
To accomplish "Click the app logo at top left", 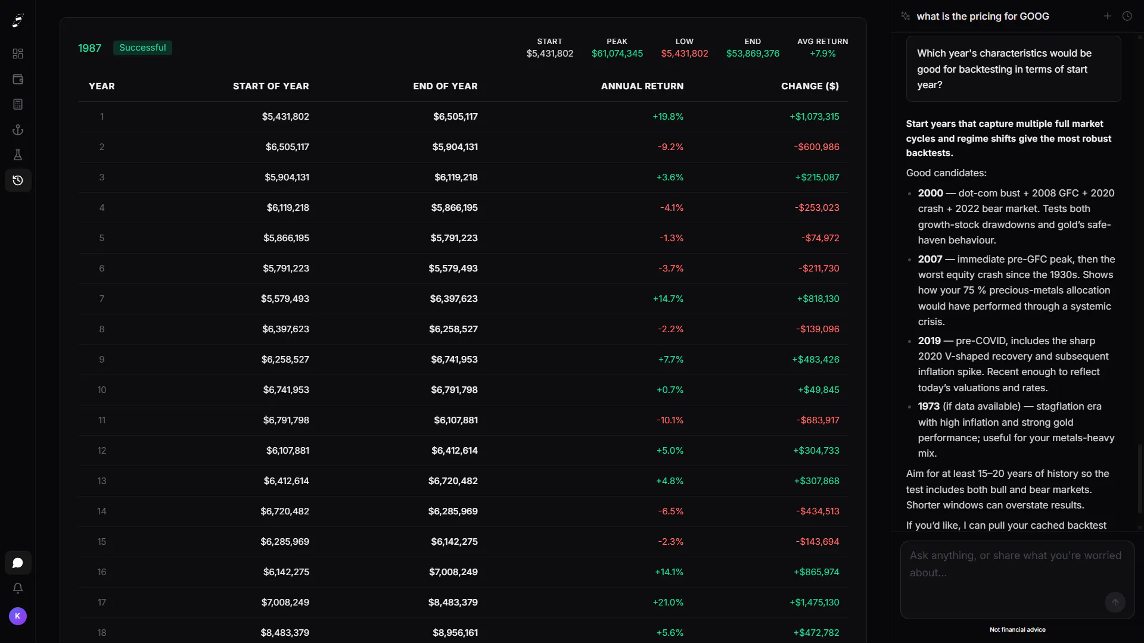I will [x=18, y=21].
